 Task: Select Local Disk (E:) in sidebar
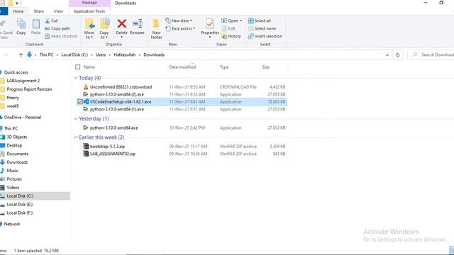point(20,205)
